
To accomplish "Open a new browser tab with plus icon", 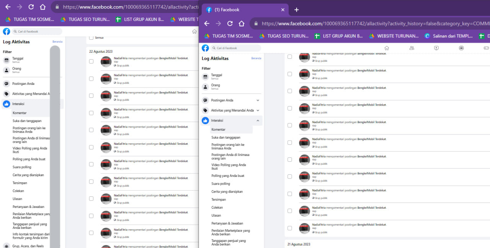I will (296, 10).
